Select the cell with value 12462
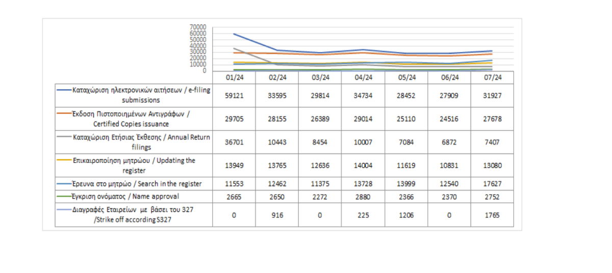The image size is (612, 273). click(x=277, y=183)
